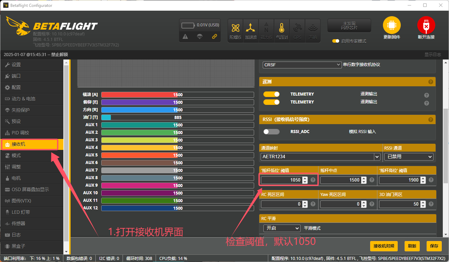Open help for the telemetry (遥测) section

click(430, 82)
